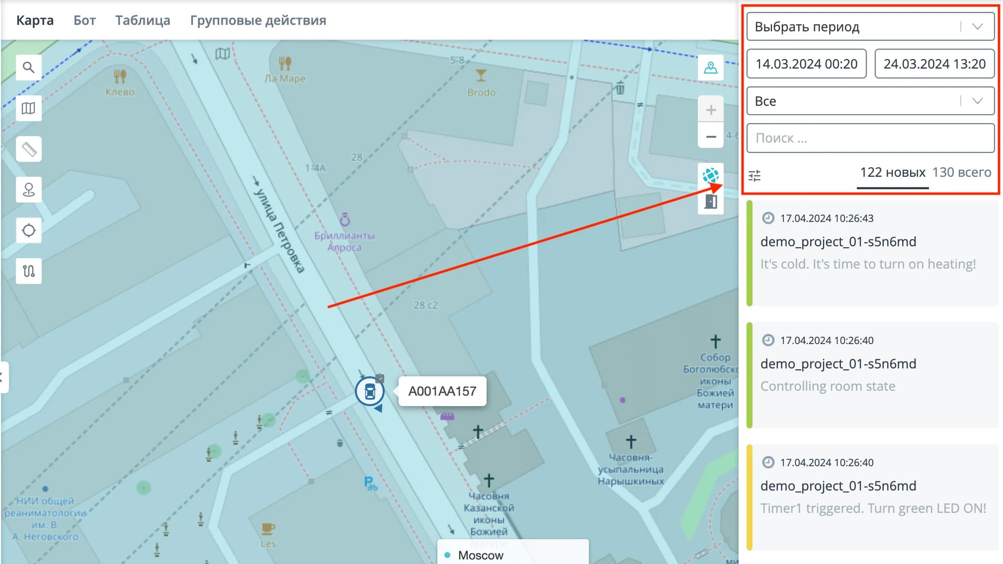Show the '130 всего' notifications tab

[961, 172]
